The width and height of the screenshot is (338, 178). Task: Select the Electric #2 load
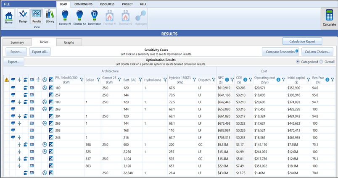pyautogui.click(x=80, y=16)
